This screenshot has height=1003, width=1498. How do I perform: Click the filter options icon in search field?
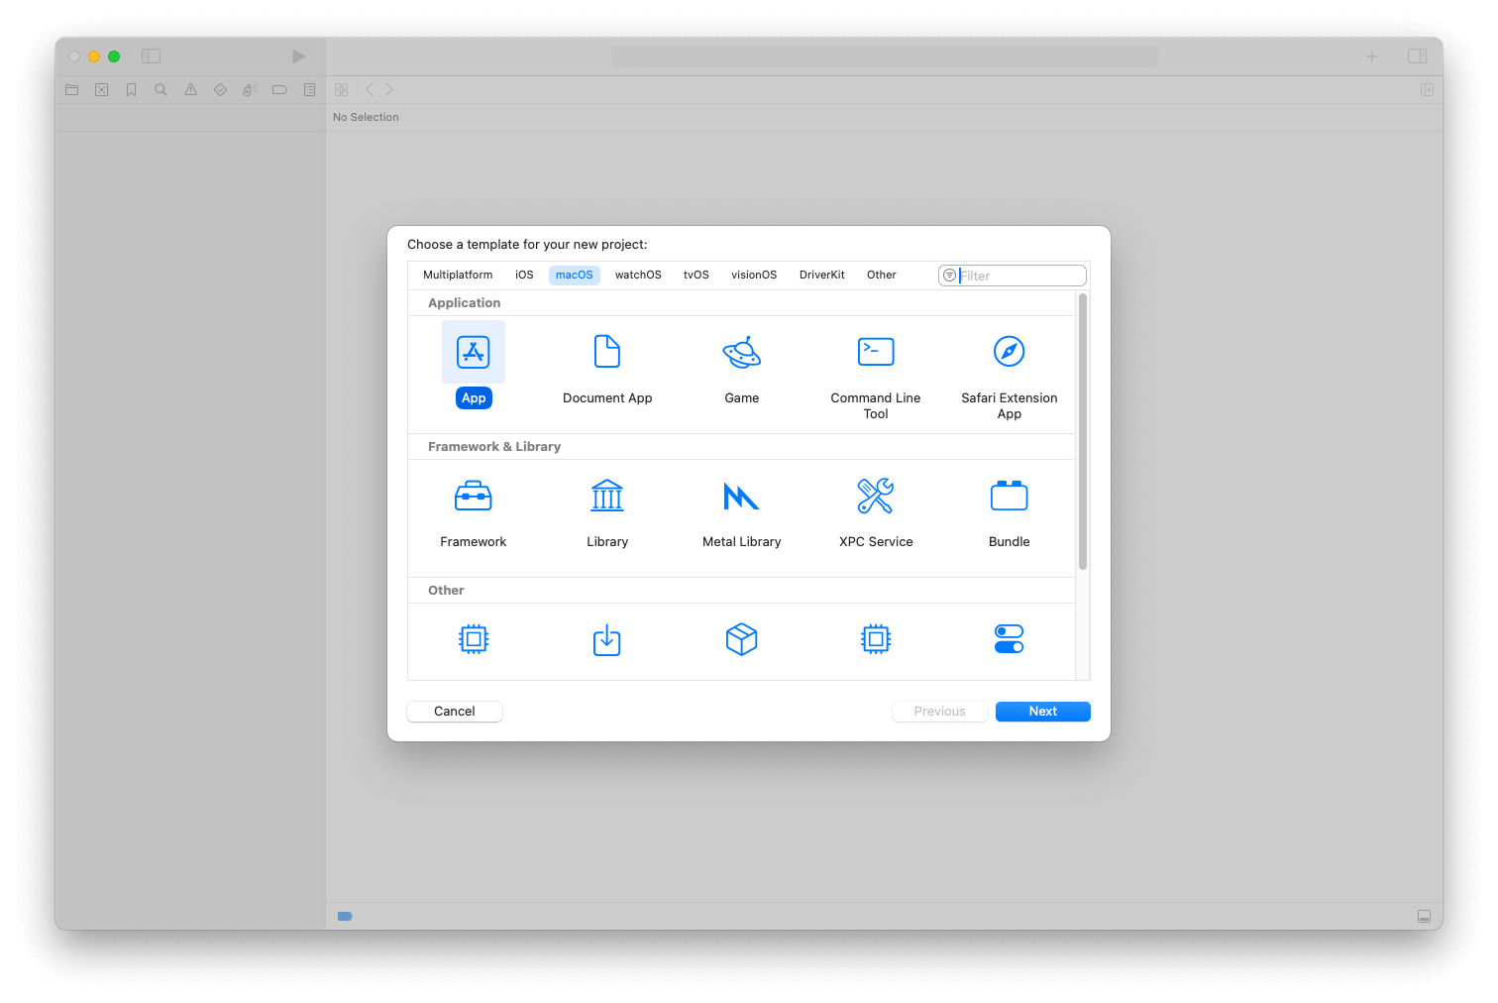[x=949, y=276]
